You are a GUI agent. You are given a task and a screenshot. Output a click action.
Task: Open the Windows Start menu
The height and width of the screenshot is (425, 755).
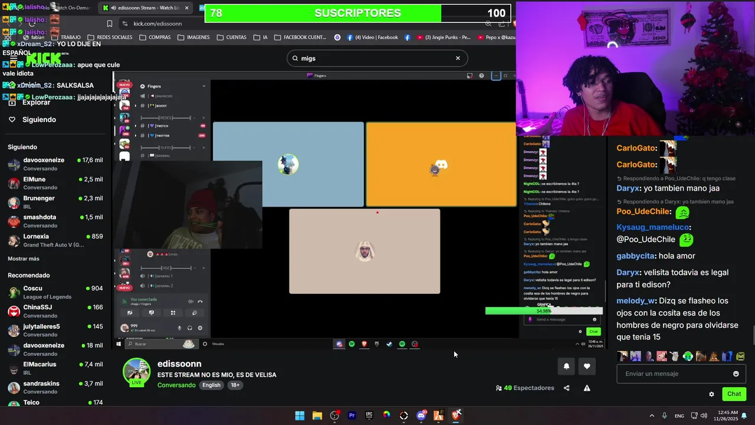click(x=300, y=416)
